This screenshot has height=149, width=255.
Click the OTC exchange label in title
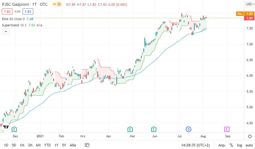pos(44,4)
